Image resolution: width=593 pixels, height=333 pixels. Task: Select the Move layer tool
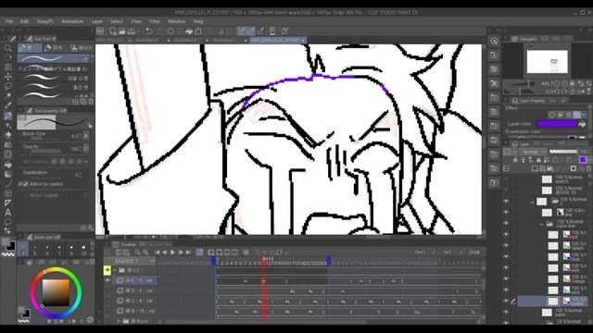[x=7, y=77]
